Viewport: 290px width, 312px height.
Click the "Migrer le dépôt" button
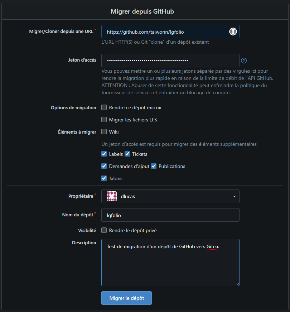click(126, 298)
